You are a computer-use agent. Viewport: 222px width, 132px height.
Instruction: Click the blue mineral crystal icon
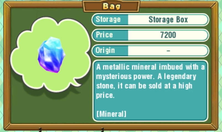tap(51, 55)
